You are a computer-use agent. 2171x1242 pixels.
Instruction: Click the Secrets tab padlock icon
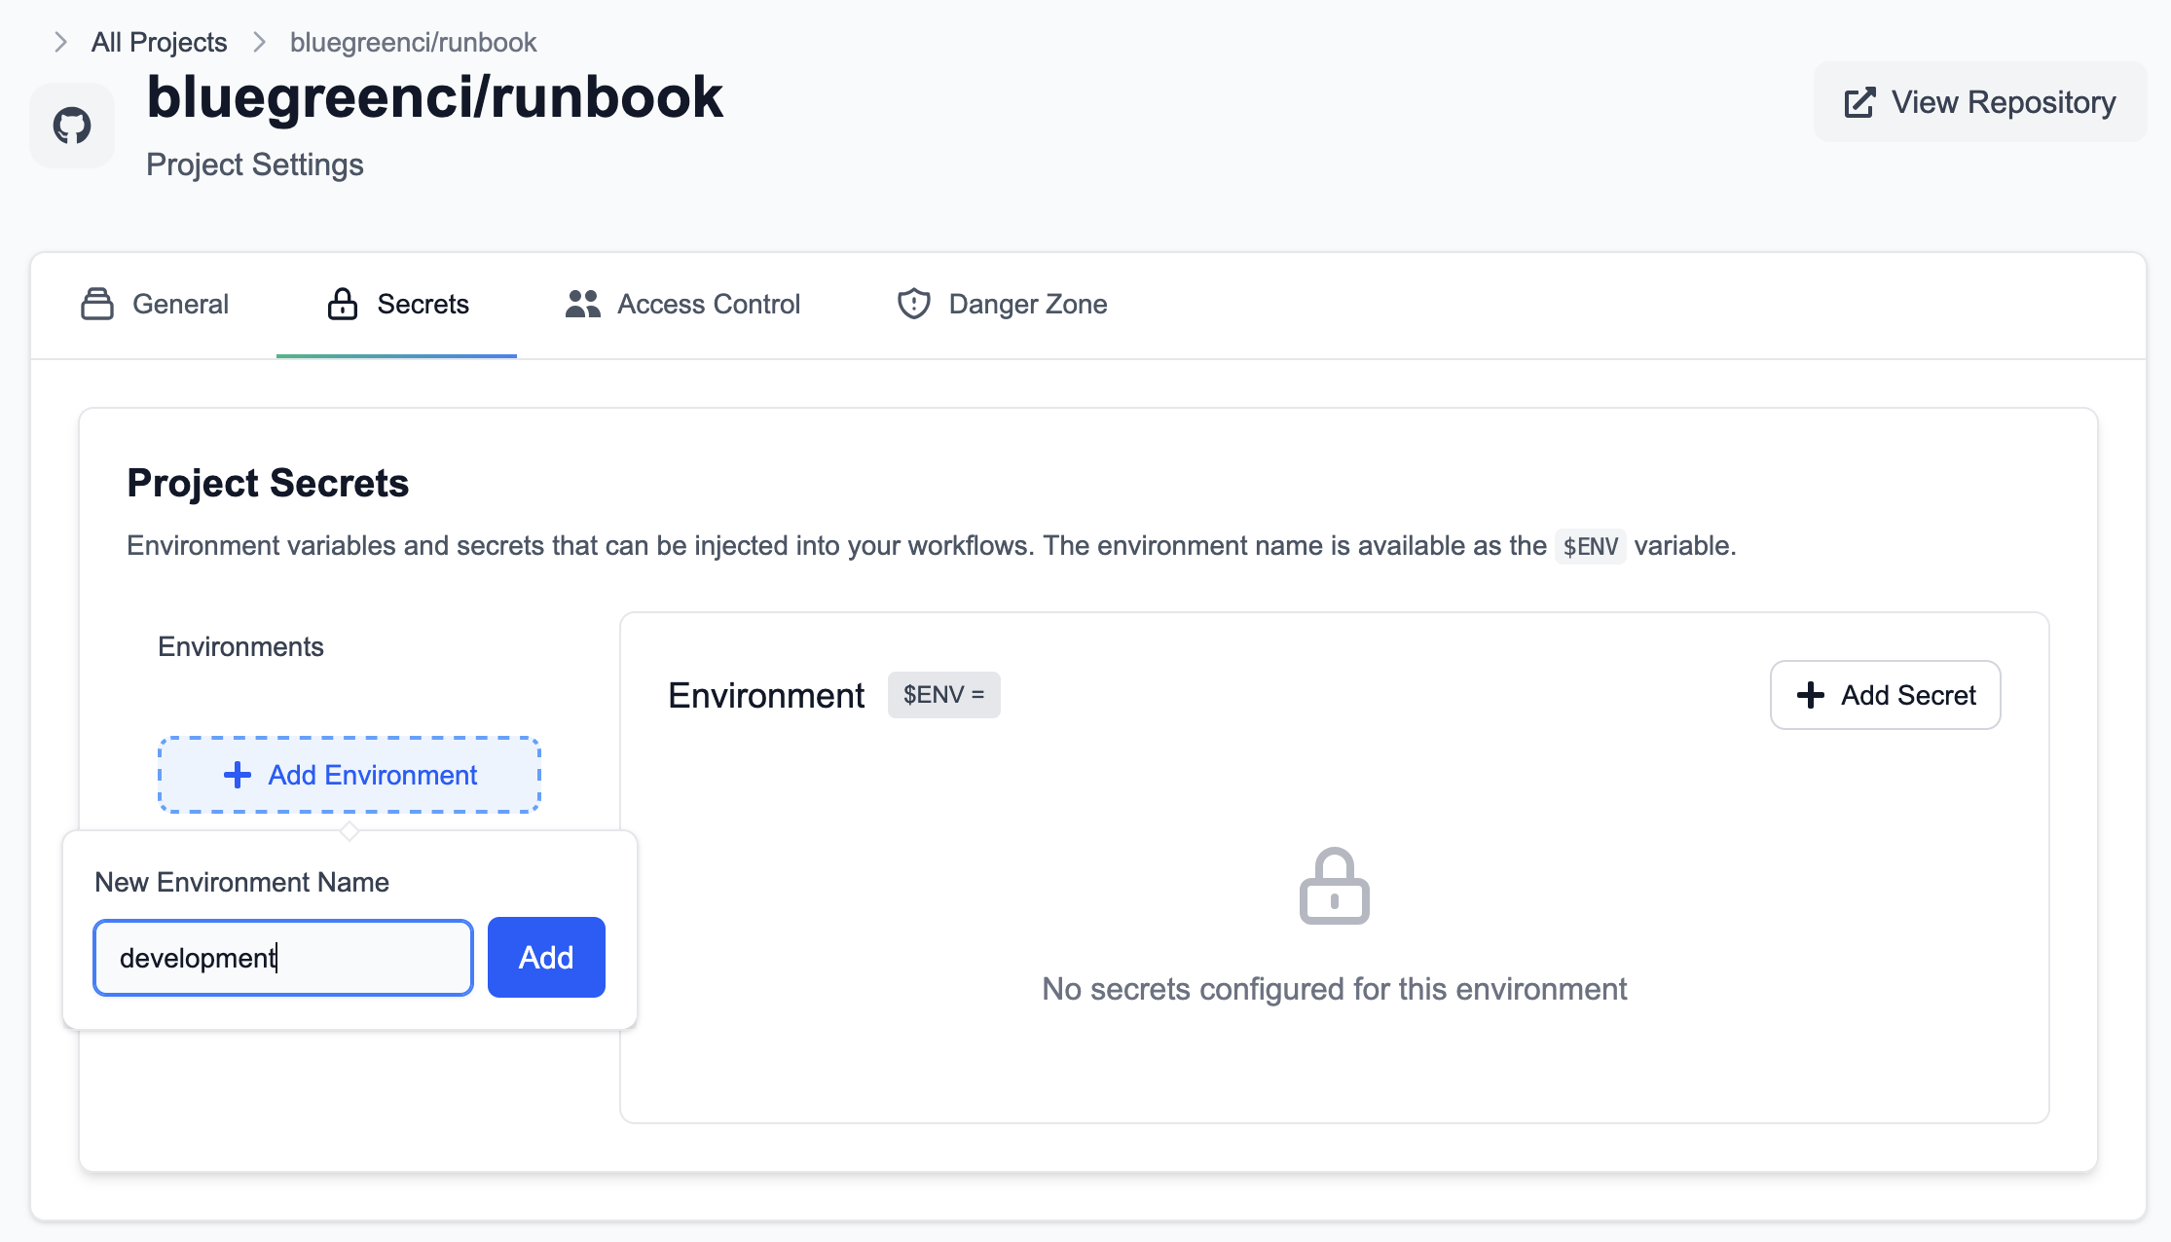(342, 304)
